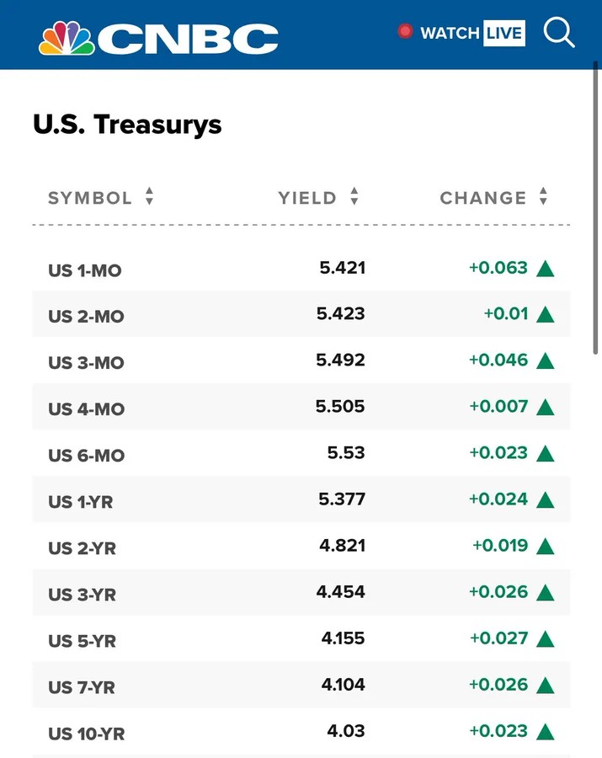
Task: Open the US 1-MO treasury link
Action: pyautogui.click(x=85, y=271)
